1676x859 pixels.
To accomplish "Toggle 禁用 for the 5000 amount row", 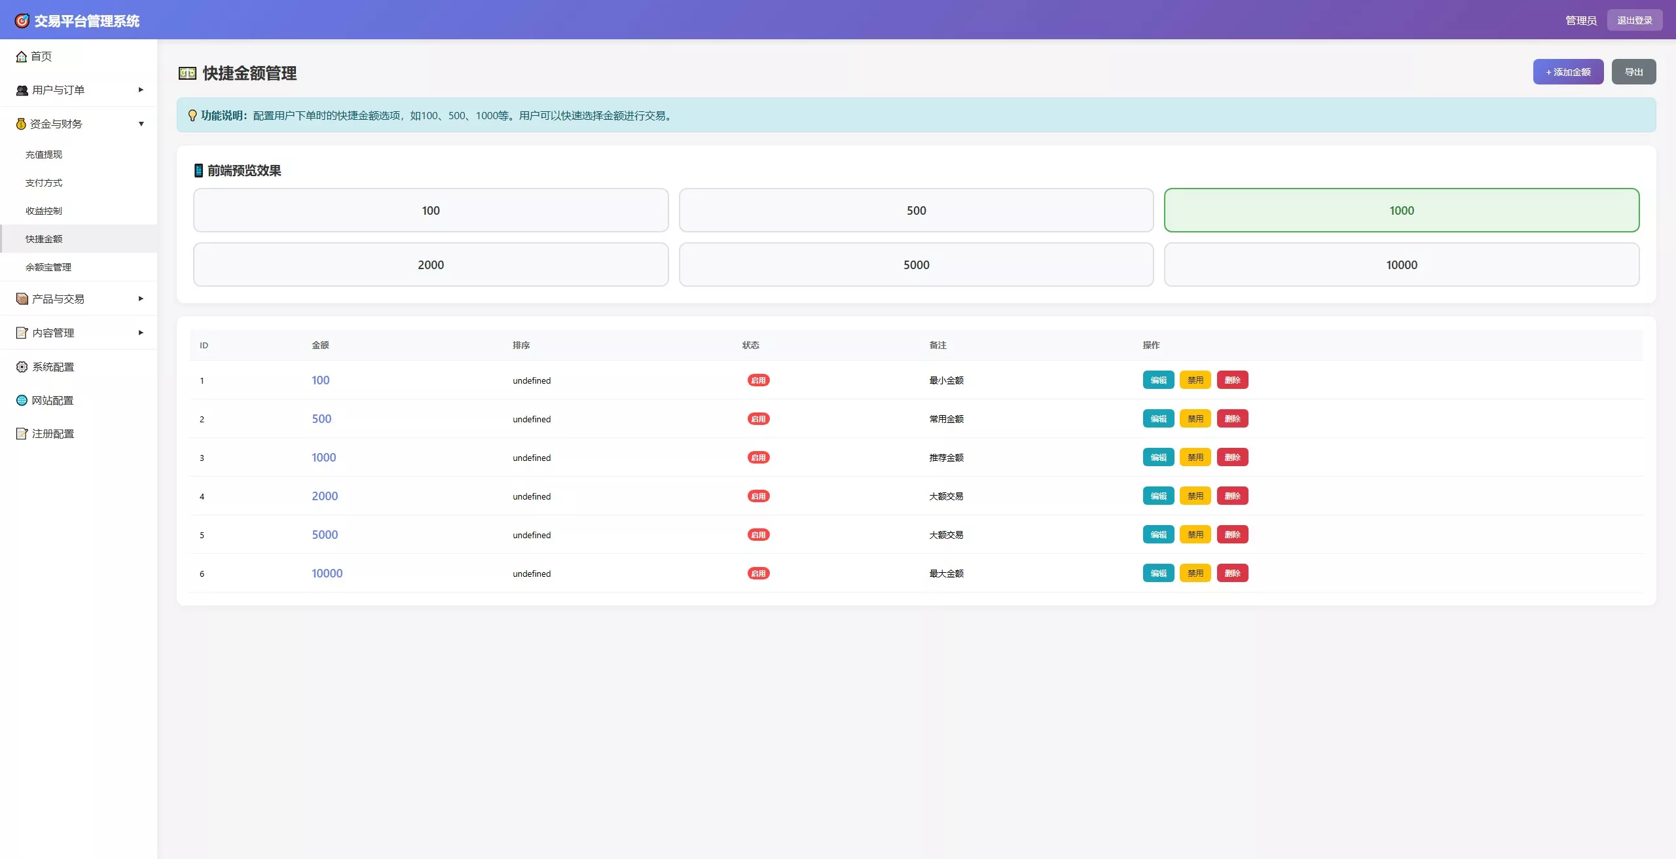I will click(x=1195, y=535).
